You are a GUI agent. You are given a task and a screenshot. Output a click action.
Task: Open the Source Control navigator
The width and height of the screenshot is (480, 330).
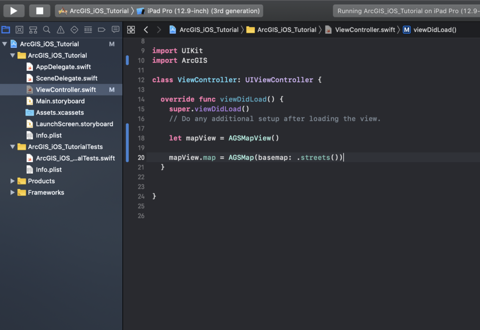pos(19,29)
